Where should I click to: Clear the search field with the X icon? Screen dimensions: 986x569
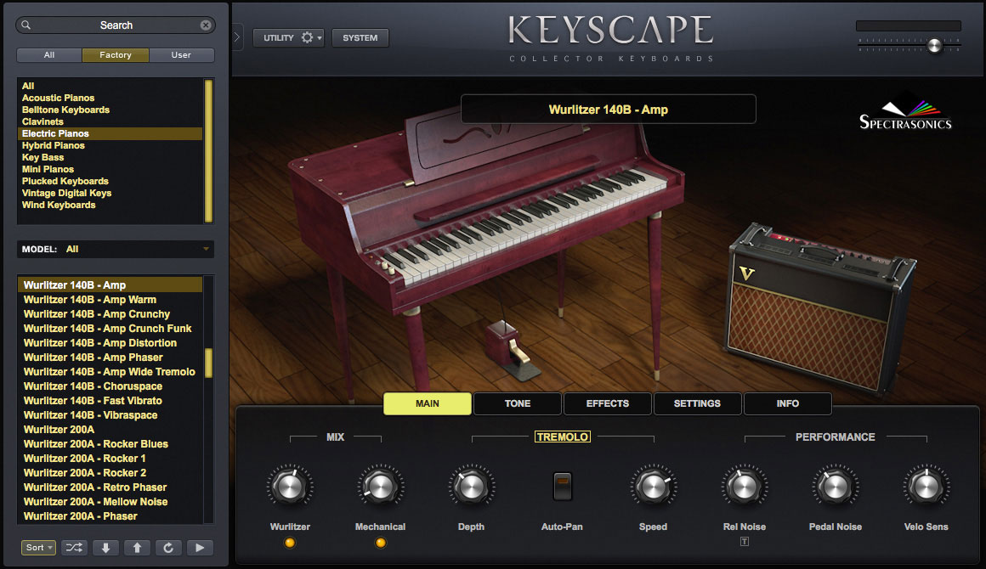[x=206, y=25]
